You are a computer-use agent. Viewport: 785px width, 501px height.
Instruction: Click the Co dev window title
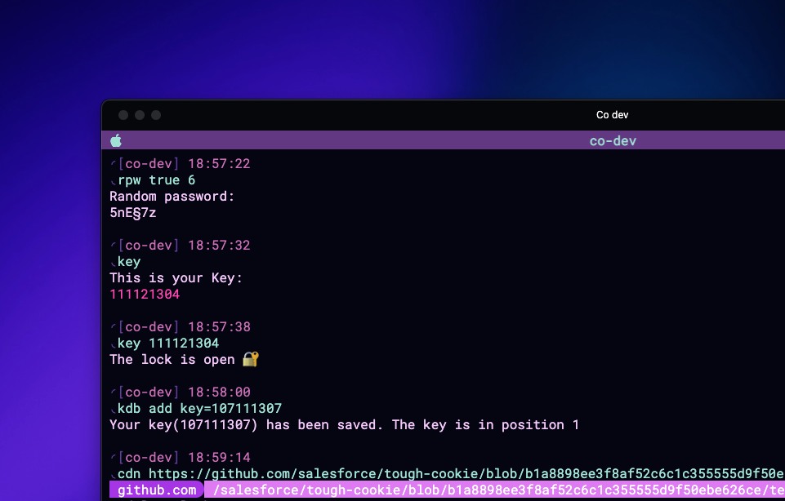pos(612,115)
